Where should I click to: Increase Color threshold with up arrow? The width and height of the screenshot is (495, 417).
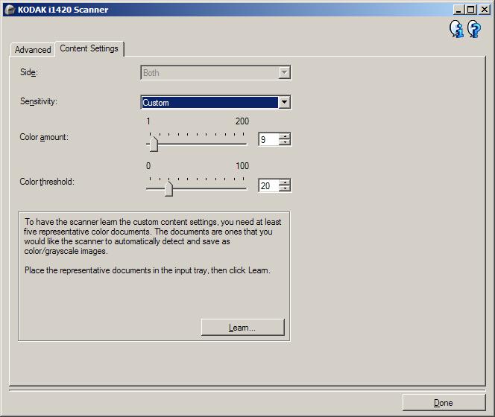pyautogui.click(x=285, y=182)
